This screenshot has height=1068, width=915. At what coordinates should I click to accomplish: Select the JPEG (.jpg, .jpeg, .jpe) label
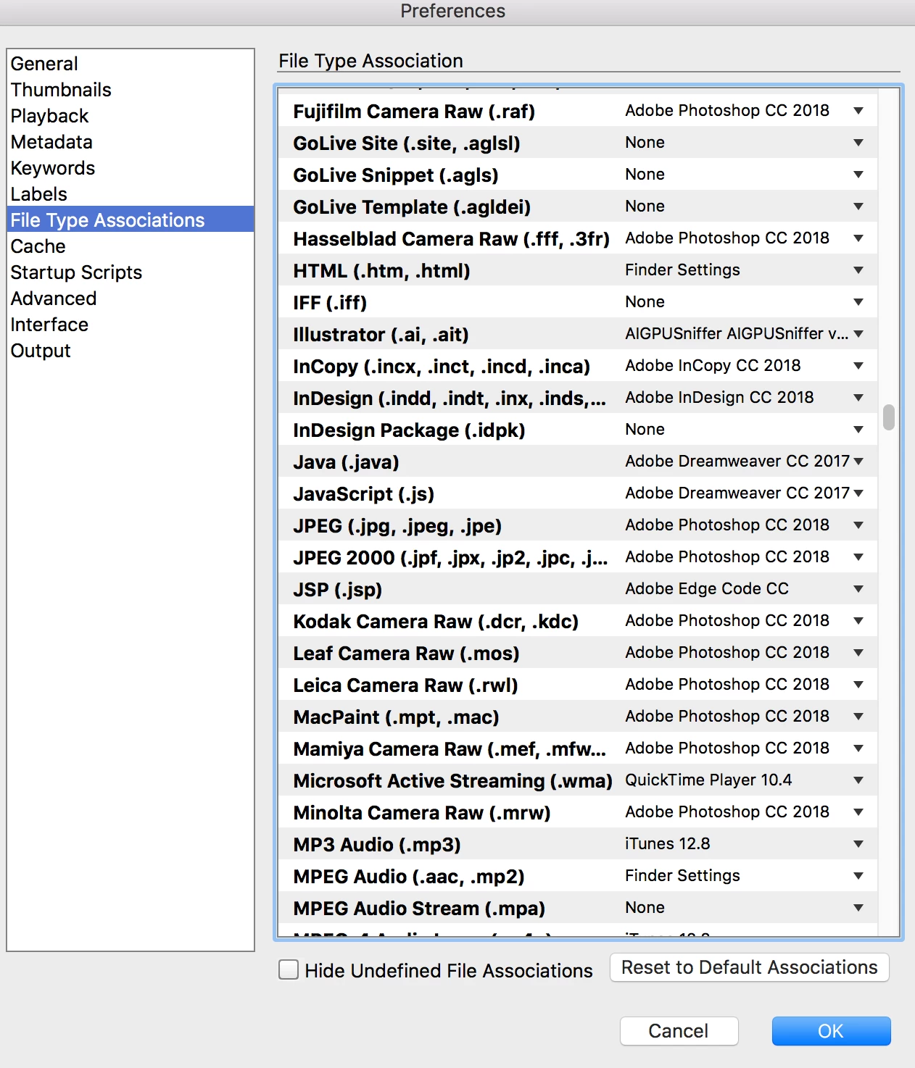click(x=397, y=526)
